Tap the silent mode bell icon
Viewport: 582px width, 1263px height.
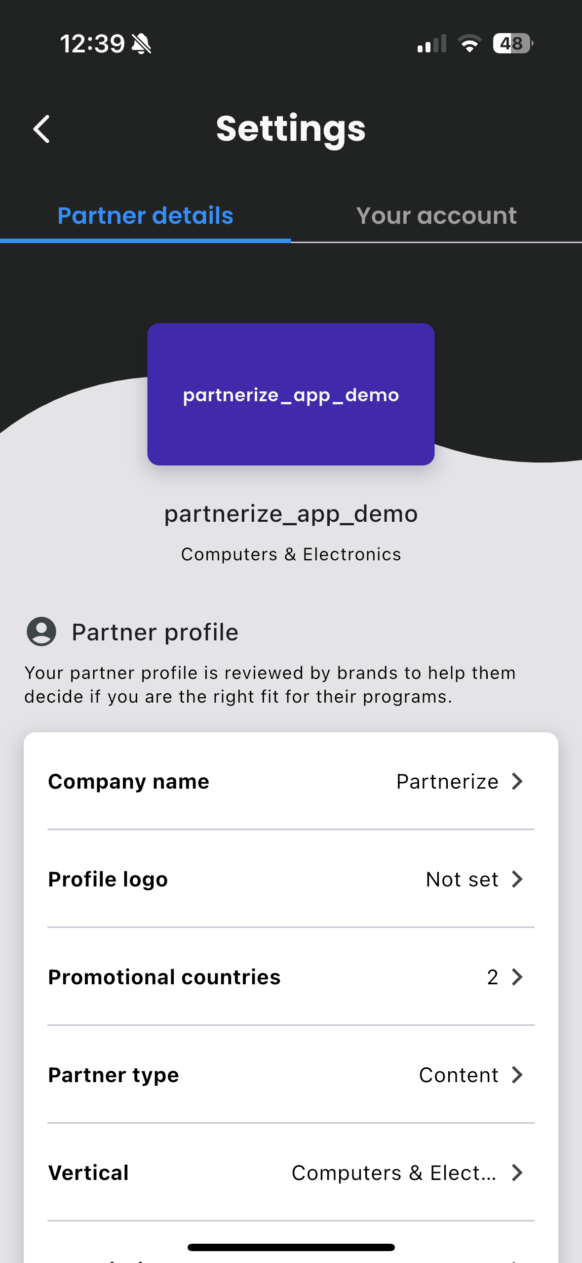[x=142, y=43]
